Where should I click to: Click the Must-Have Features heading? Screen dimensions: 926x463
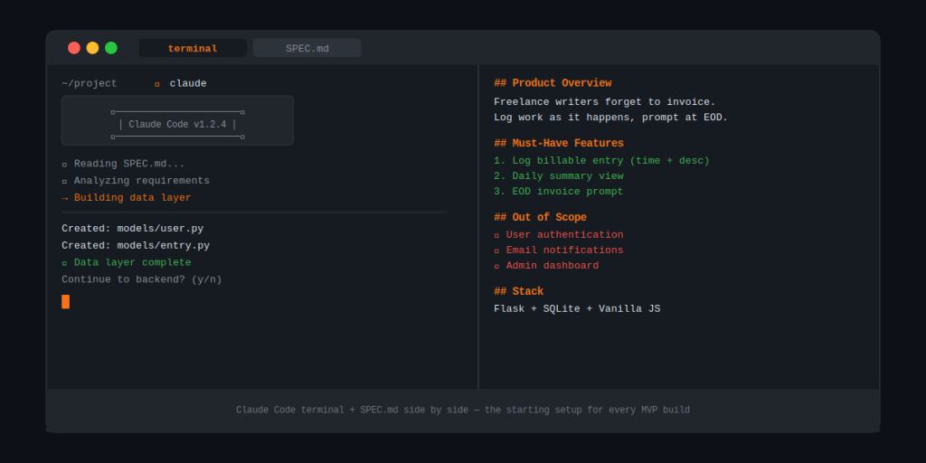coord(559,143)
